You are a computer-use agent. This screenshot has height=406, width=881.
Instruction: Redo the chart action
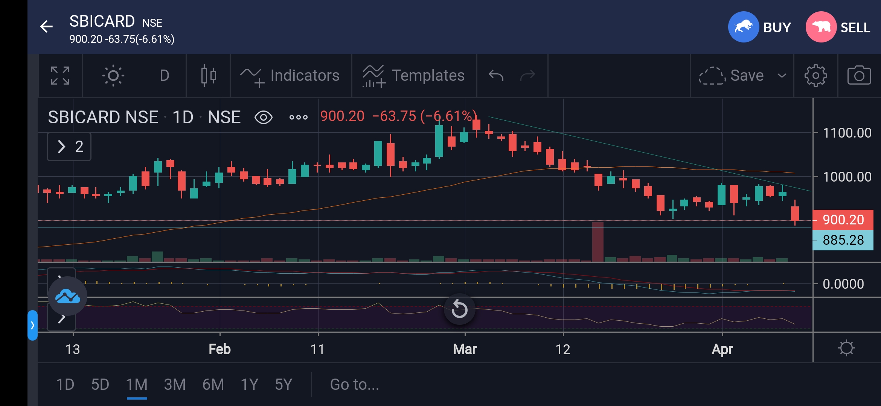tap(527, 76)
